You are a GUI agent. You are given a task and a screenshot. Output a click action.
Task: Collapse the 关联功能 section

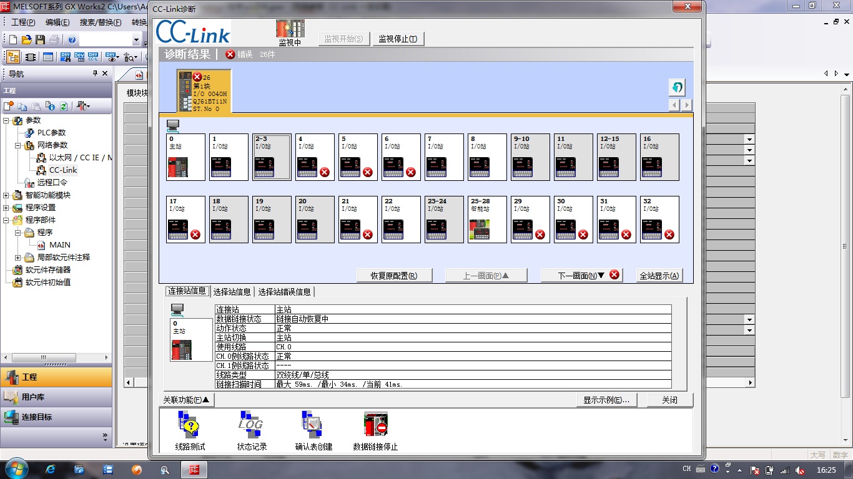[186, 400]
